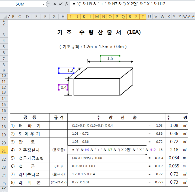Click the box diagram shape

tap(103, 81)
